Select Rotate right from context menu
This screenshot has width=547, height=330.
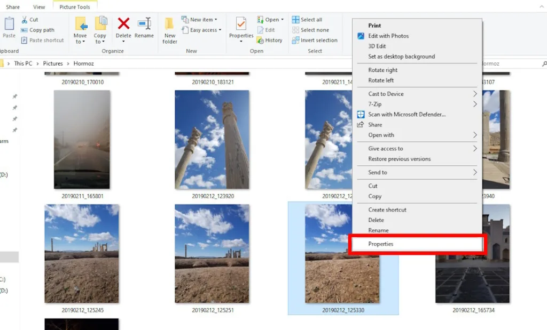tap(382, 70)
